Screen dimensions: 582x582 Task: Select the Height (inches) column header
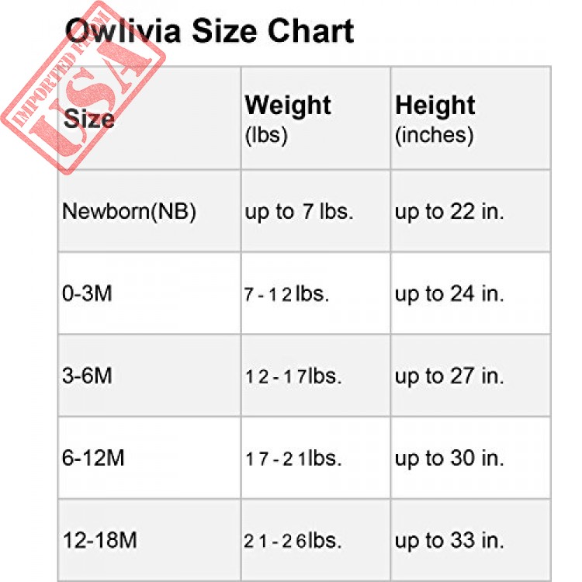click(471, 119)
